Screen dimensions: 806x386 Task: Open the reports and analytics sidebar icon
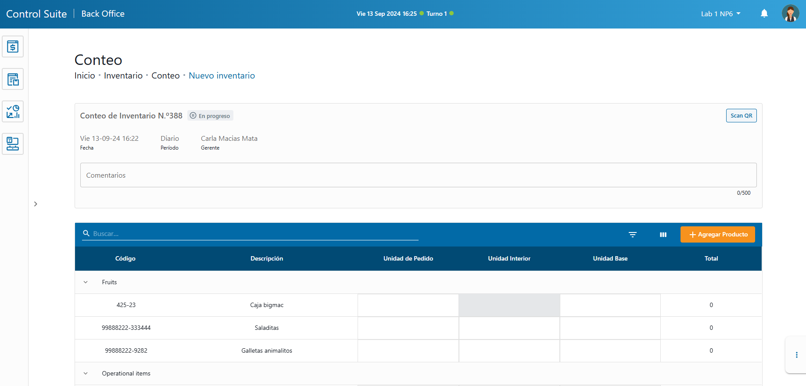pos(13,111)
